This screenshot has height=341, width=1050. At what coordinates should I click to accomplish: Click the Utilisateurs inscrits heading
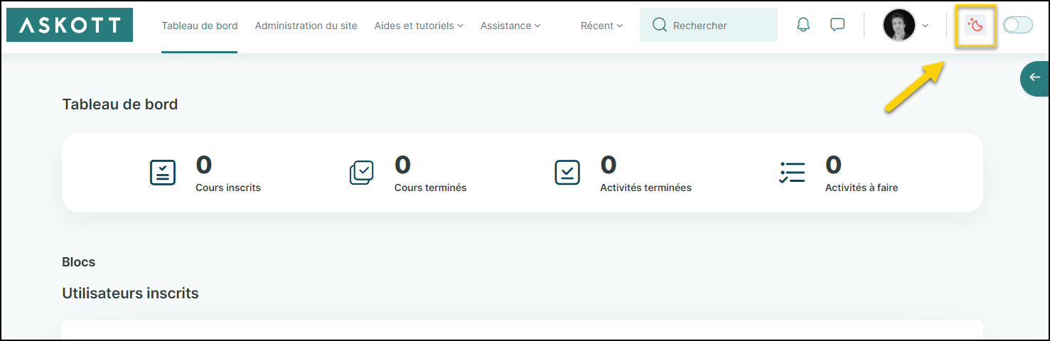coord(130,293)
